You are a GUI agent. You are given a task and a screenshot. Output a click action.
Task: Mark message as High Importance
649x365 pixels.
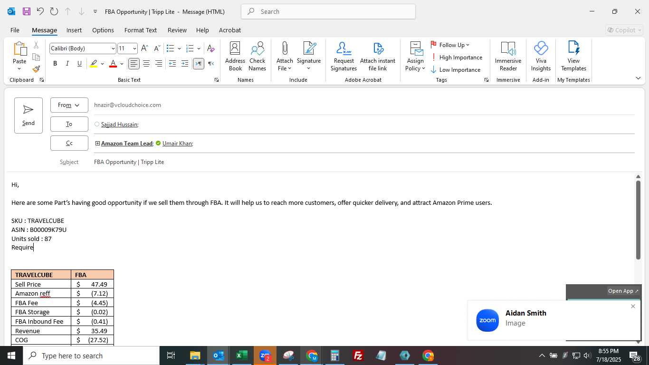[457, 58]
